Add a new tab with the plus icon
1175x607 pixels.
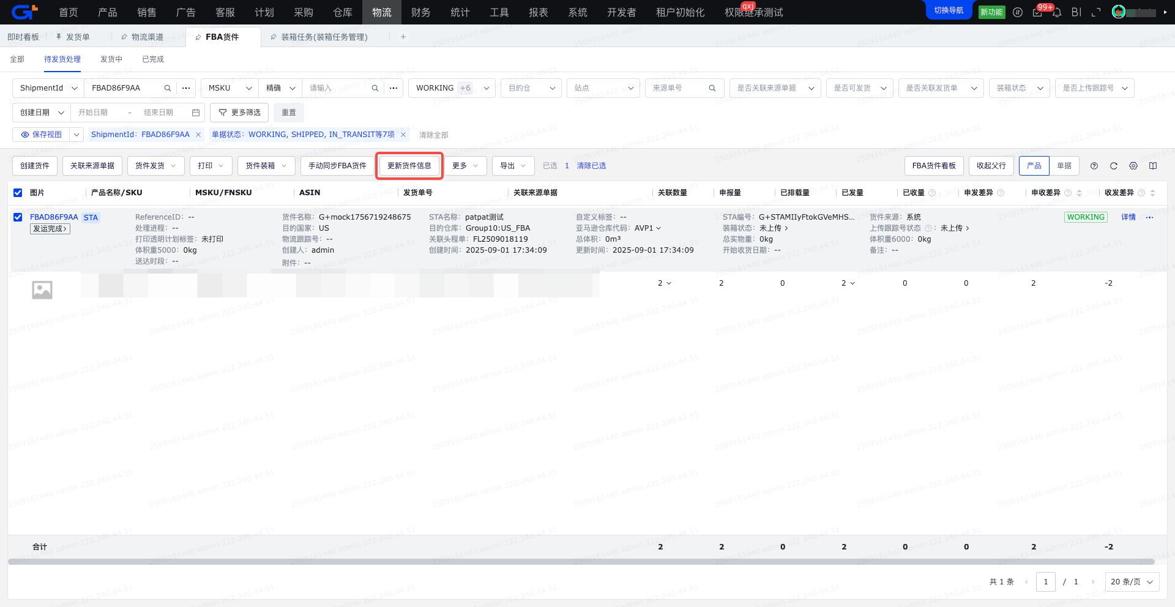[403, 37]
